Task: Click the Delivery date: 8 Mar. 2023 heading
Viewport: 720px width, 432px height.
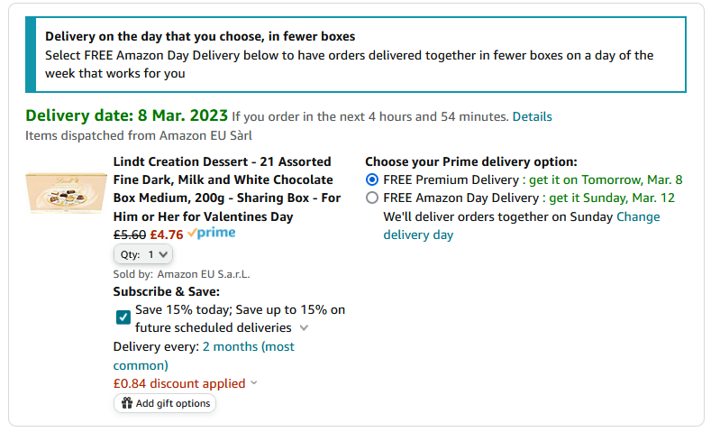Action: pos(126,115)
